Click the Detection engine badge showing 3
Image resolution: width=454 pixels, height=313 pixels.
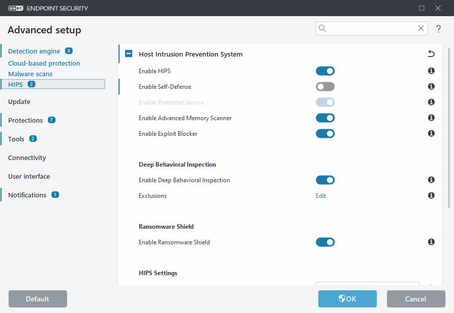(69, 50)
